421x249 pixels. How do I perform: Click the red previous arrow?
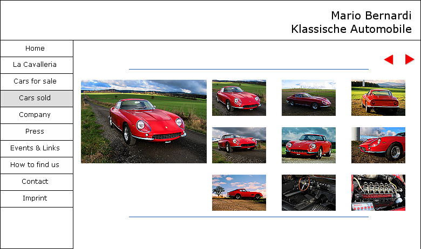pyautogui.click(x=389, y=59)
